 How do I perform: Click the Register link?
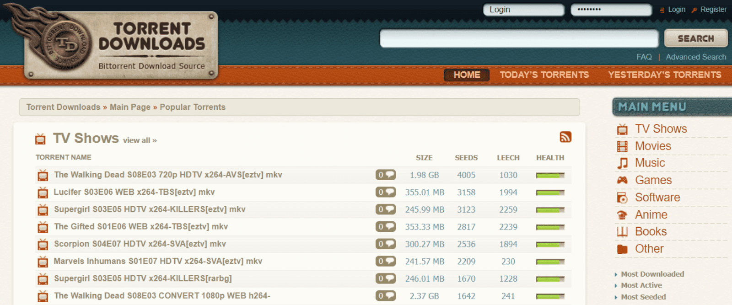pos(713,10)
